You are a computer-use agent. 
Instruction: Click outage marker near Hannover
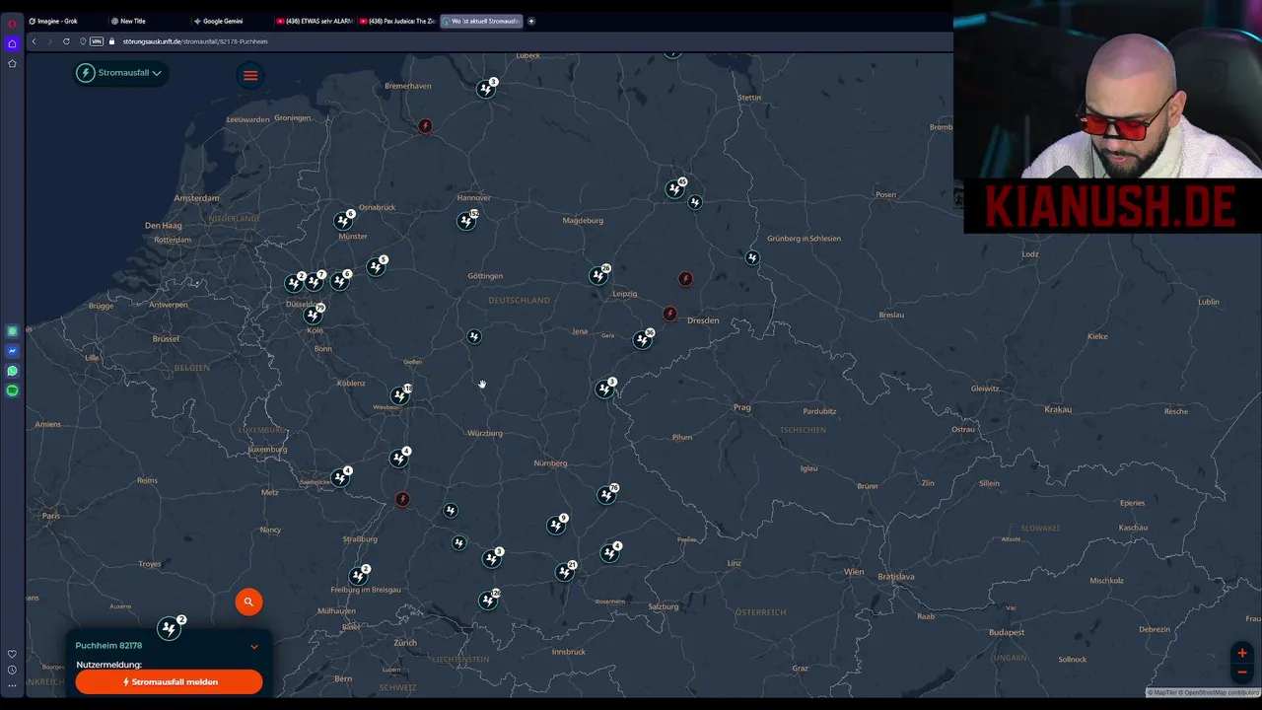click(x=467, y=220)
